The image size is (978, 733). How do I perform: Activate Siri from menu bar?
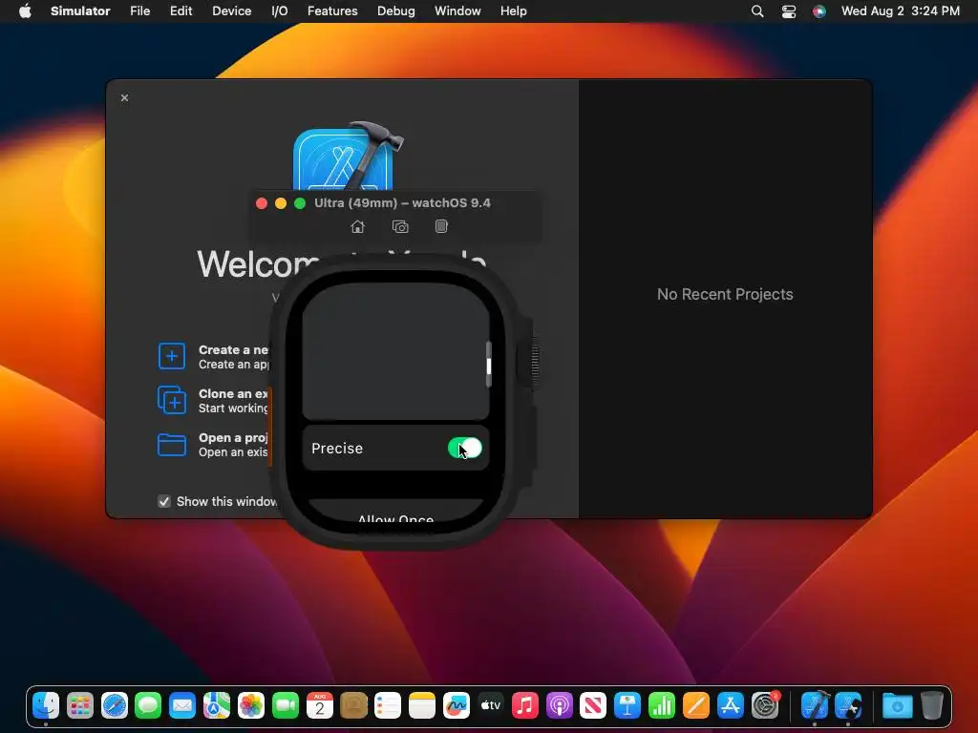819,11
